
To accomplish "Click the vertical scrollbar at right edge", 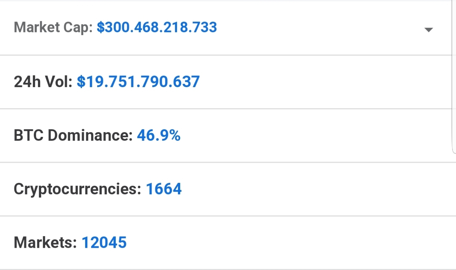I will coord(453,76).
